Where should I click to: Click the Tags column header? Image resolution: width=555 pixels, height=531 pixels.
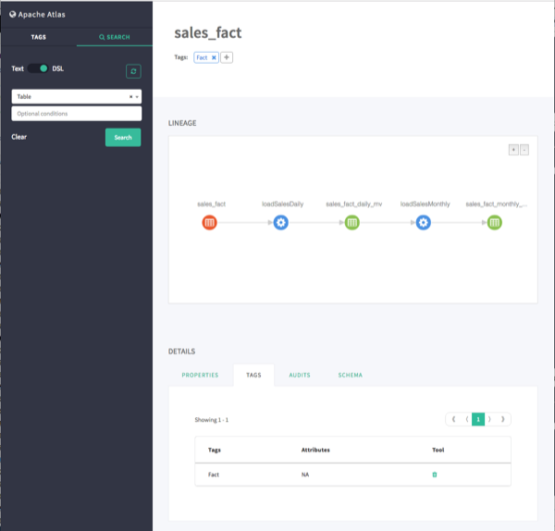point(215,450)
